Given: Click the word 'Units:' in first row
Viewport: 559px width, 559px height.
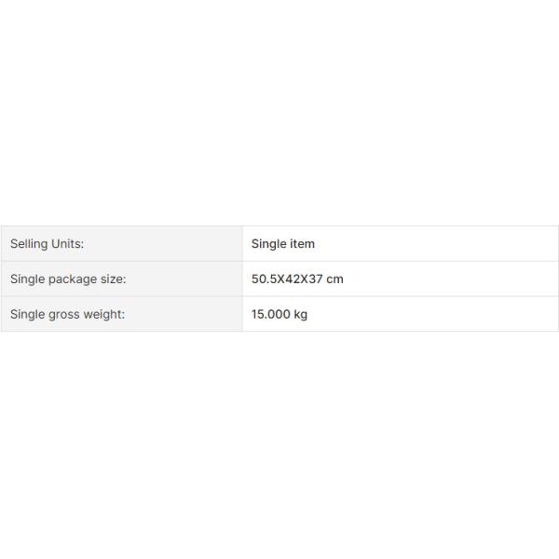Looking at the screenshot, I should coord(67,244).
